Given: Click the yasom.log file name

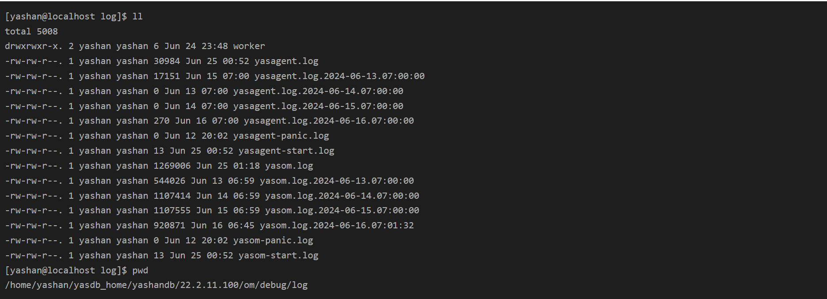Looking at the screenshot, I should coord(289,166).
